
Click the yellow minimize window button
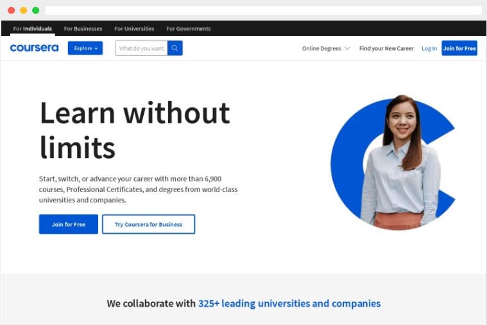pos(24,10)
